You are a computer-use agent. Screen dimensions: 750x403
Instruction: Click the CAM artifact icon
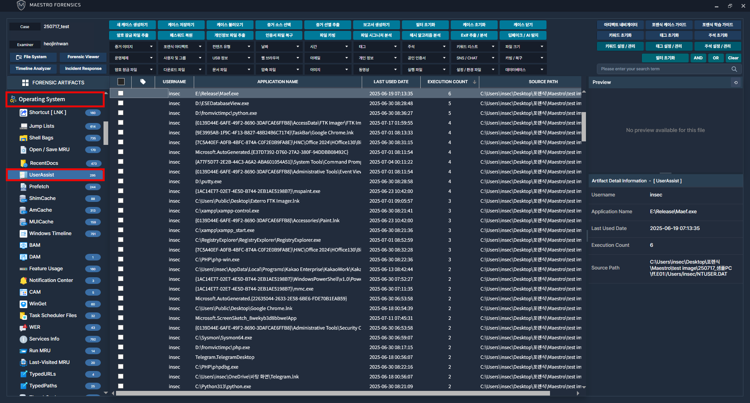pyautogui.click(x=23, y=292)
